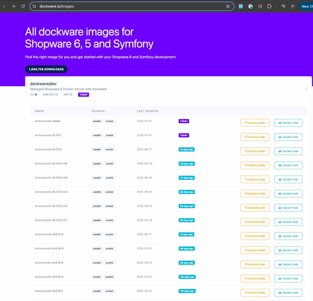Click the site information icon in address bar

click(x=34, y=6)
